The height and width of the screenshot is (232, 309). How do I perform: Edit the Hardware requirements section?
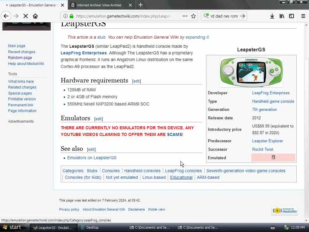tap(137, 81)
